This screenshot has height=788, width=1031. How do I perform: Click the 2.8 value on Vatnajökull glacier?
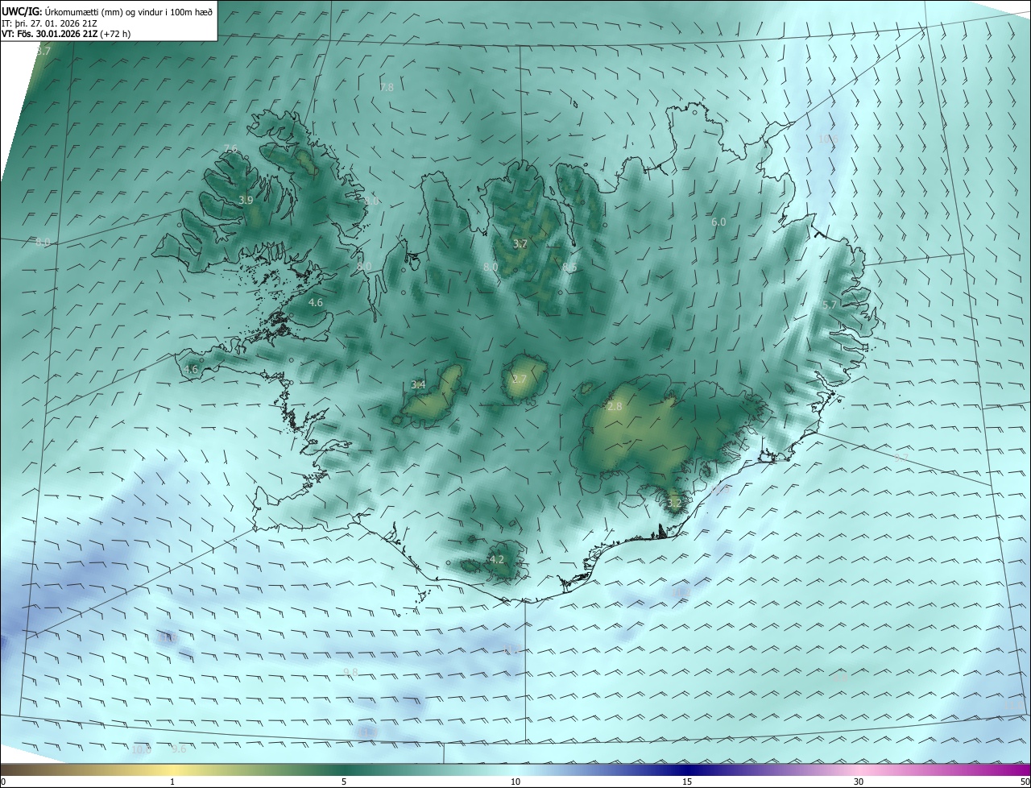point(615,407)
